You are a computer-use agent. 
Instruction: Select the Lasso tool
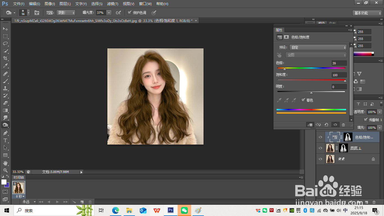point(5,44)
